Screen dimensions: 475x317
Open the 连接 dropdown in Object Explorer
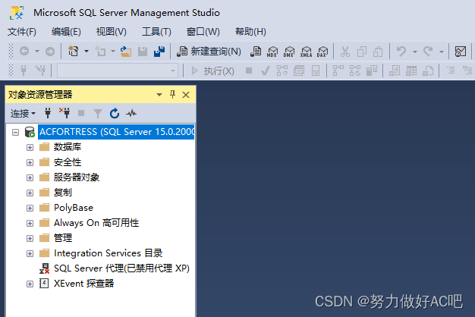(x=23, y=114)
